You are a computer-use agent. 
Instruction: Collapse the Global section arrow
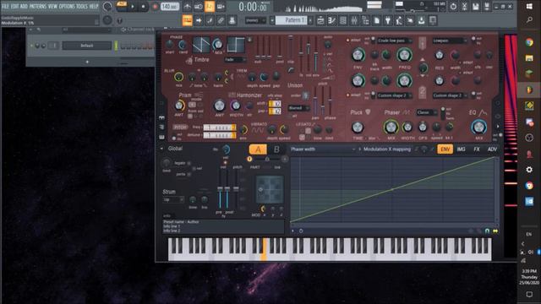161,149
